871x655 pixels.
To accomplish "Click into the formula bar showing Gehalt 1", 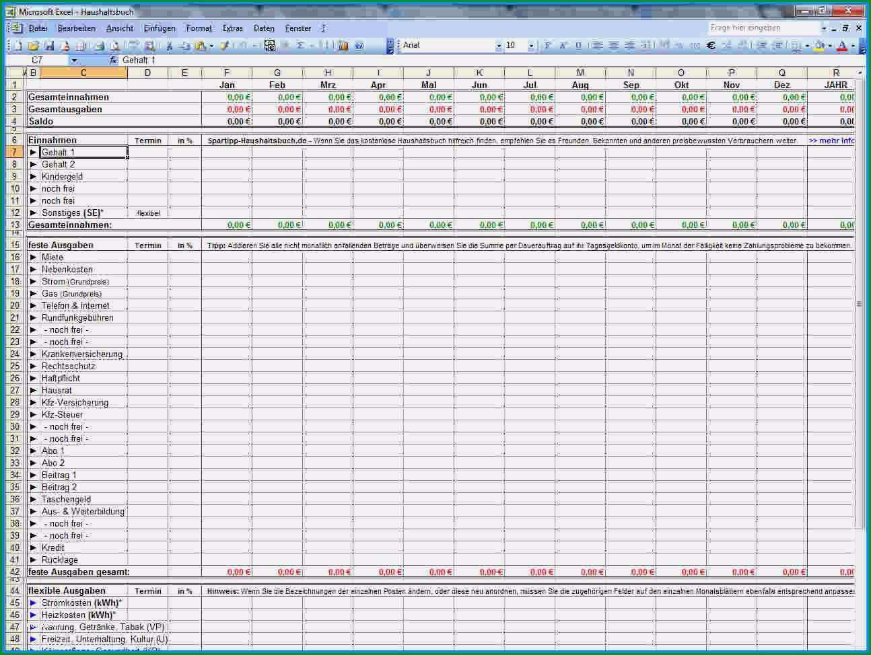I will (491, 60).
